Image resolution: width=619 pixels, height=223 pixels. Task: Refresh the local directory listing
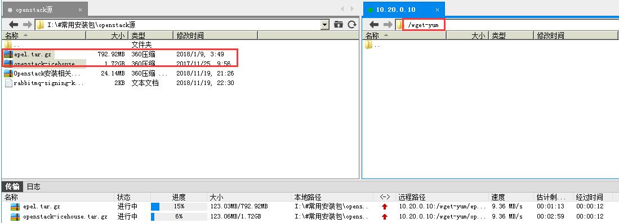[x=352, y=24]
